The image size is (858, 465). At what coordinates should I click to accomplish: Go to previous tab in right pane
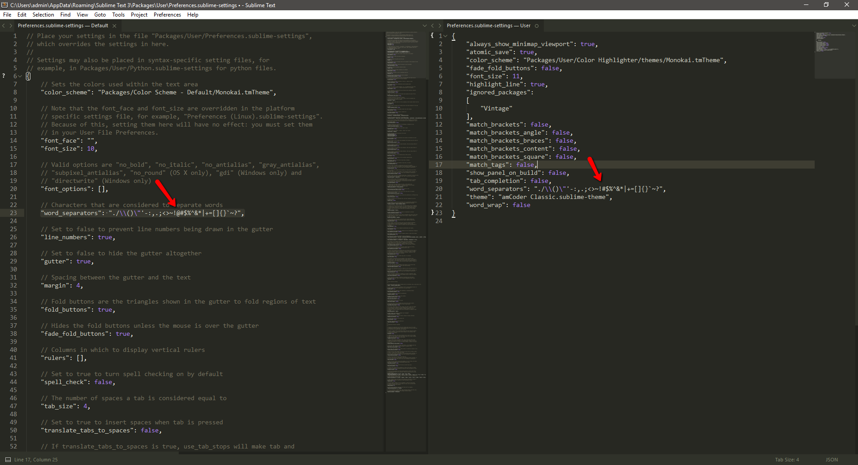coord(432,26)
